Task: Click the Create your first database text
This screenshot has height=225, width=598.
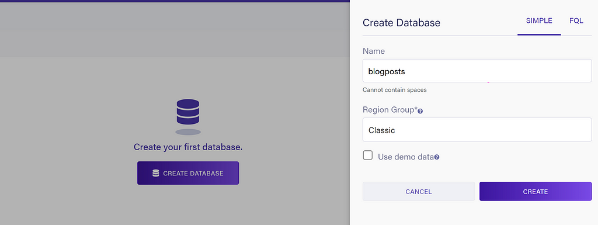Action: pos(188,147)
